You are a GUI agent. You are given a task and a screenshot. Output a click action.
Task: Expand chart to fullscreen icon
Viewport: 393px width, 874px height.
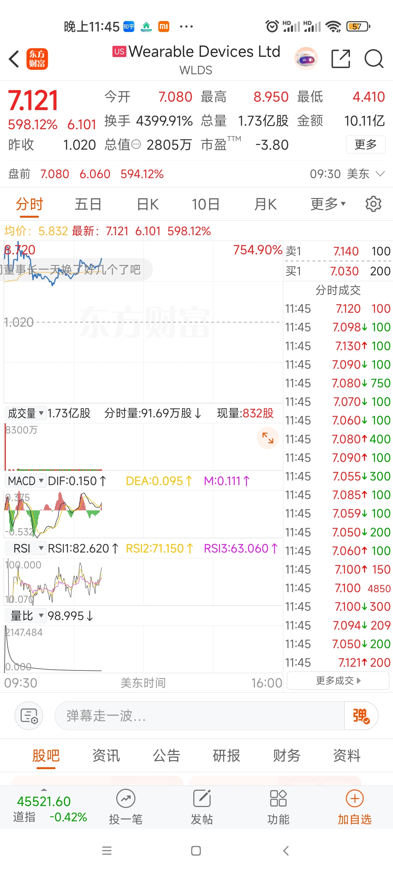coord(267,438)
